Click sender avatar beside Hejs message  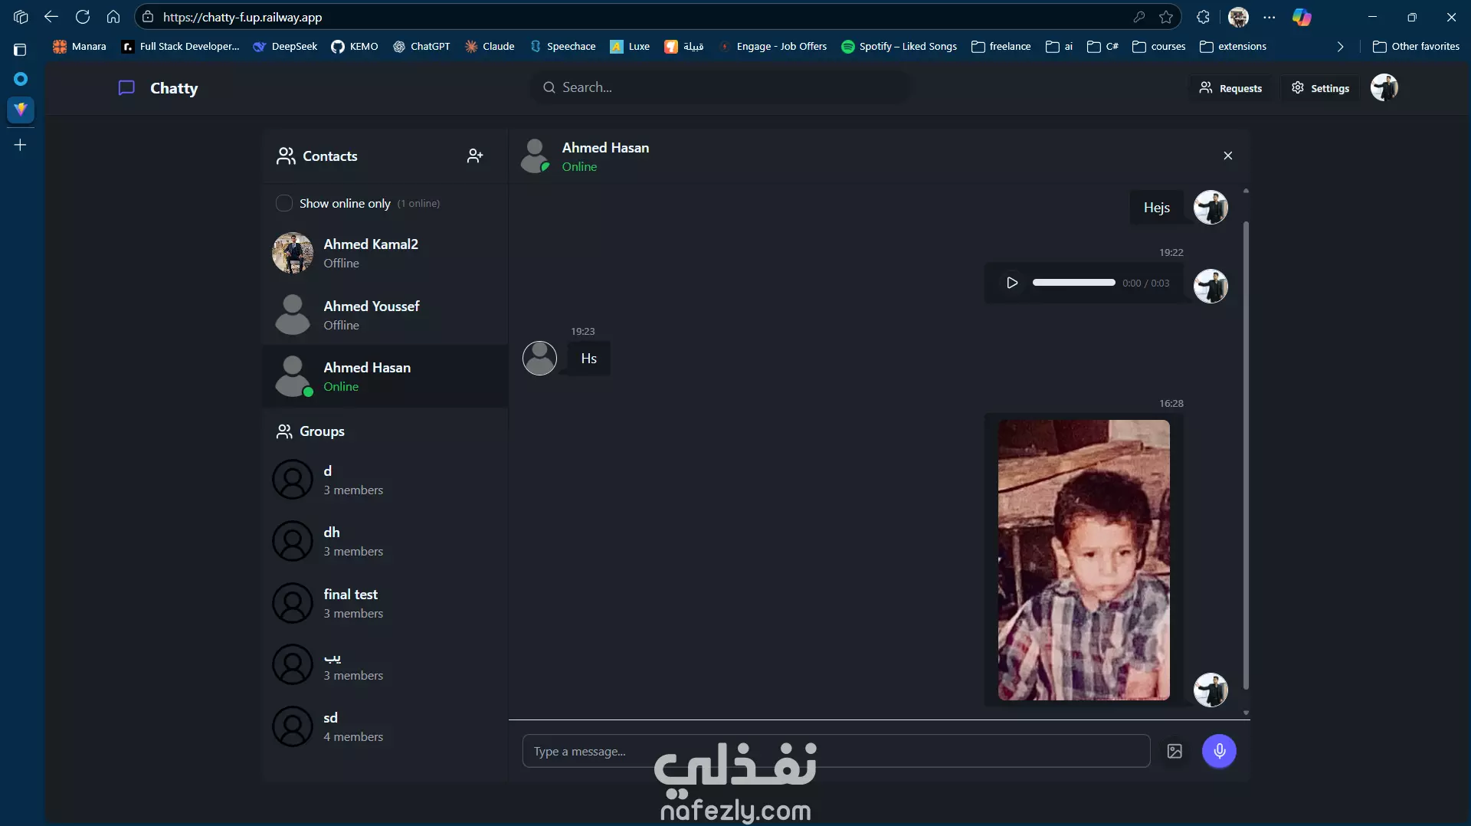pyautogui.click(x=1211, y=208)
